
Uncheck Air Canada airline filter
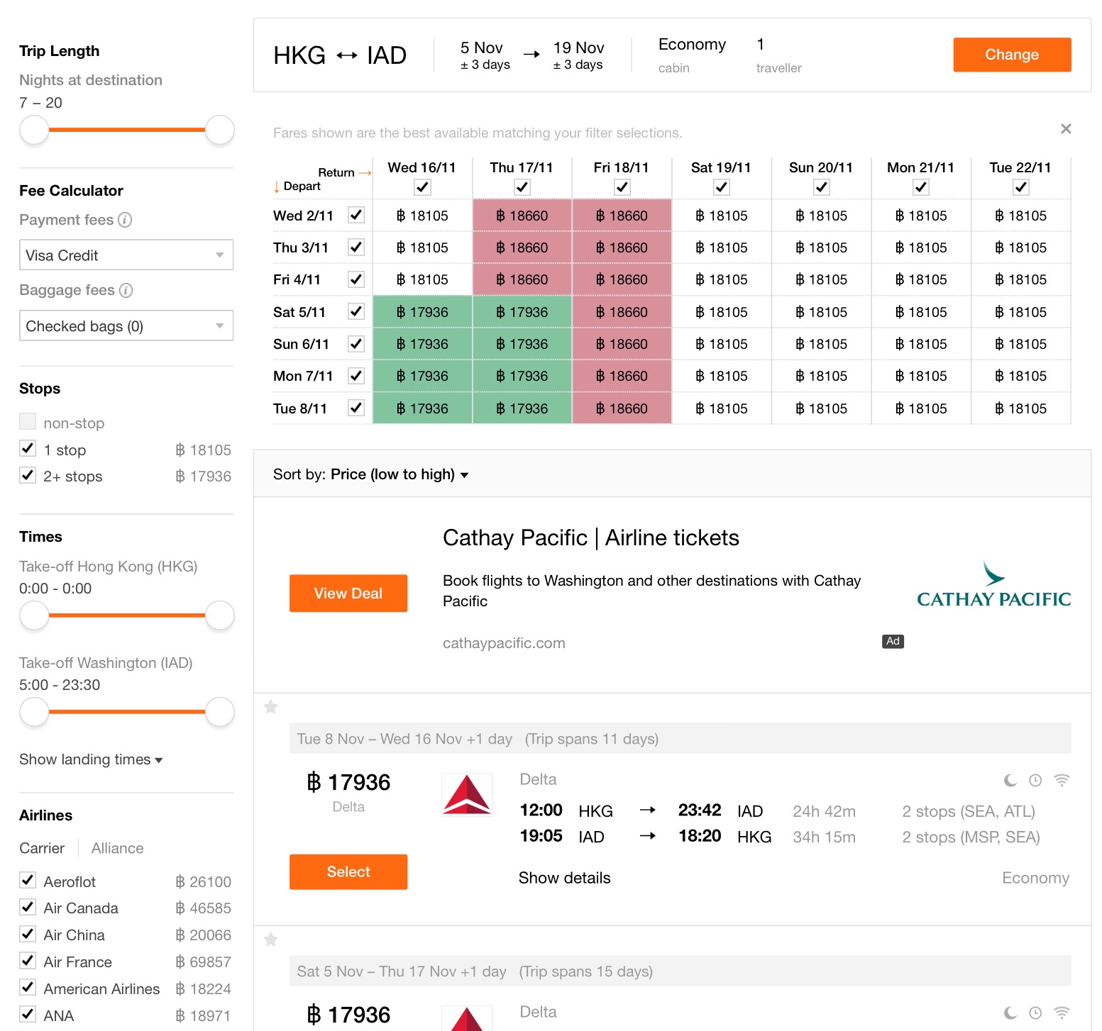pyautogui.click(x=28, y=907)
